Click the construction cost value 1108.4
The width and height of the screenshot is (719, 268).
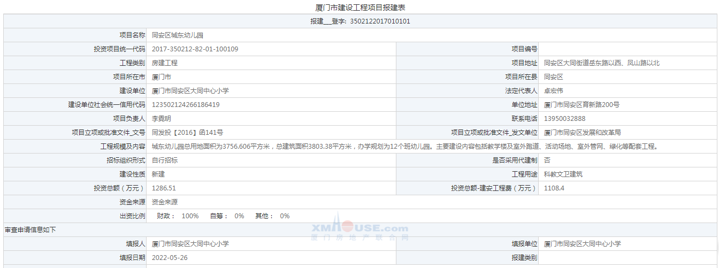pos(554,188)
